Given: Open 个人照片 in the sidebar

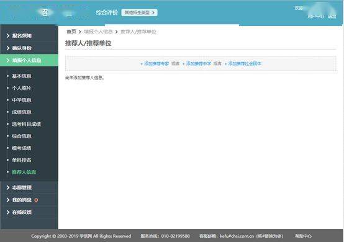Looking at the screenshot, I should (x=22, y=88).
